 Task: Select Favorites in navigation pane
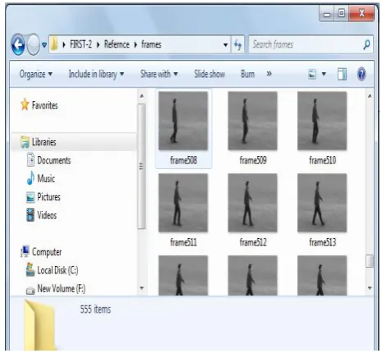[x=45, y=105]
